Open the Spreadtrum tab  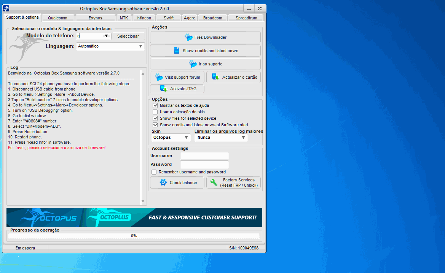coord(246,18)
